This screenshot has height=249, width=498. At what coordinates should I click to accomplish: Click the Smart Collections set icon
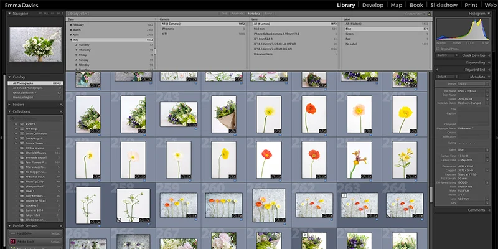pyautogui.click(x=22, y=134)
